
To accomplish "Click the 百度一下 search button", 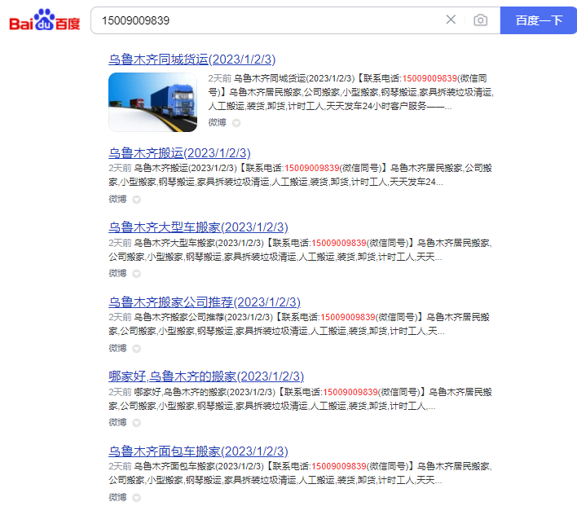I will 539,20.
